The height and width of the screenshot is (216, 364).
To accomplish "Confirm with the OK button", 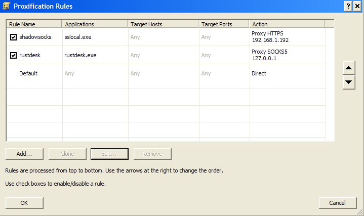I will [24, 203].
